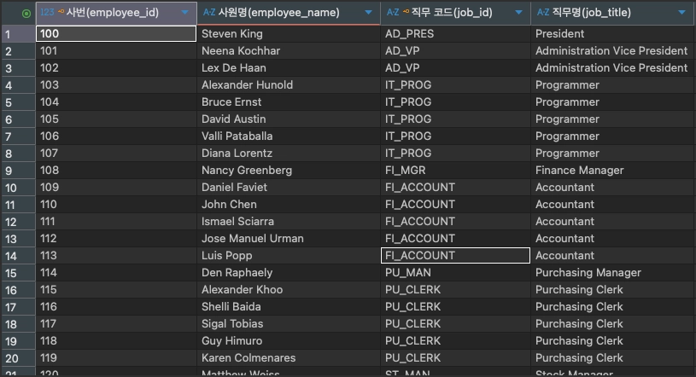Select row number 9 header
696x377 pixels.
point(18,171)
